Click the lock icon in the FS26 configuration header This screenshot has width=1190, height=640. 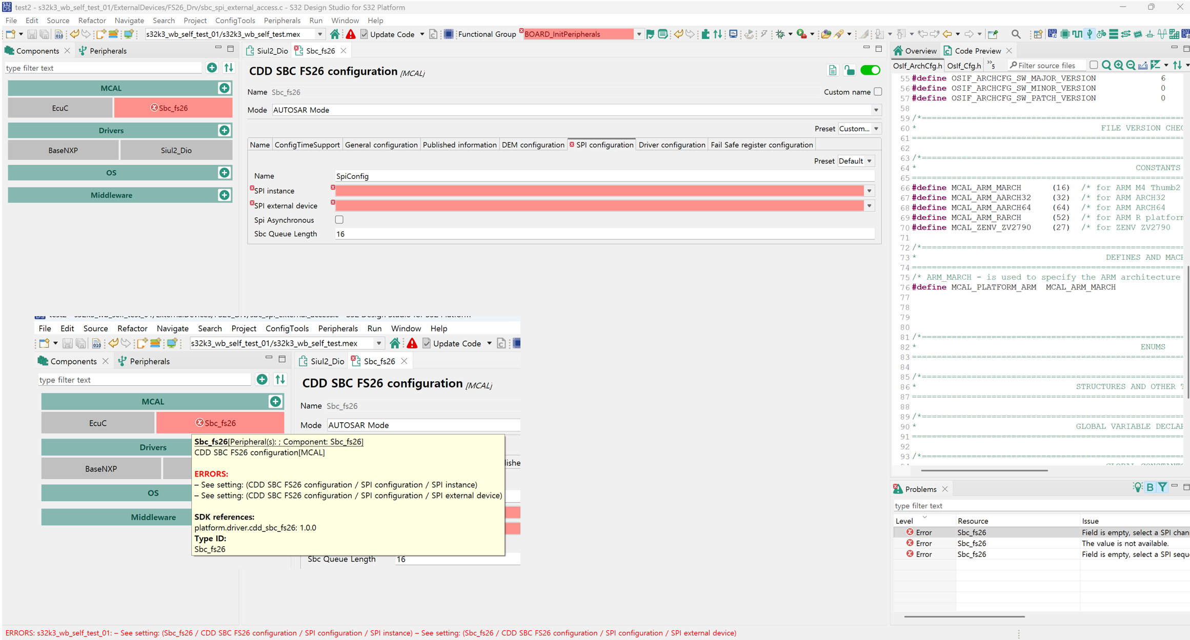849,70
